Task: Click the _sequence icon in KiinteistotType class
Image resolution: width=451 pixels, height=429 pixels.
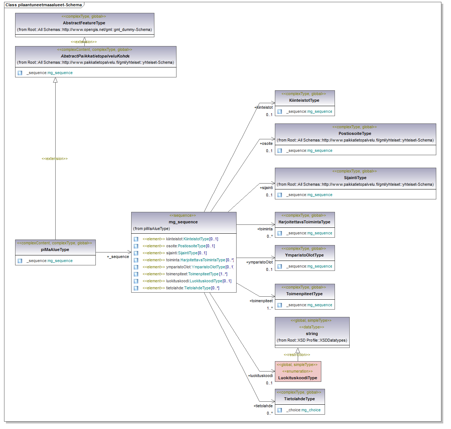Action: click(x=280, y=112)
